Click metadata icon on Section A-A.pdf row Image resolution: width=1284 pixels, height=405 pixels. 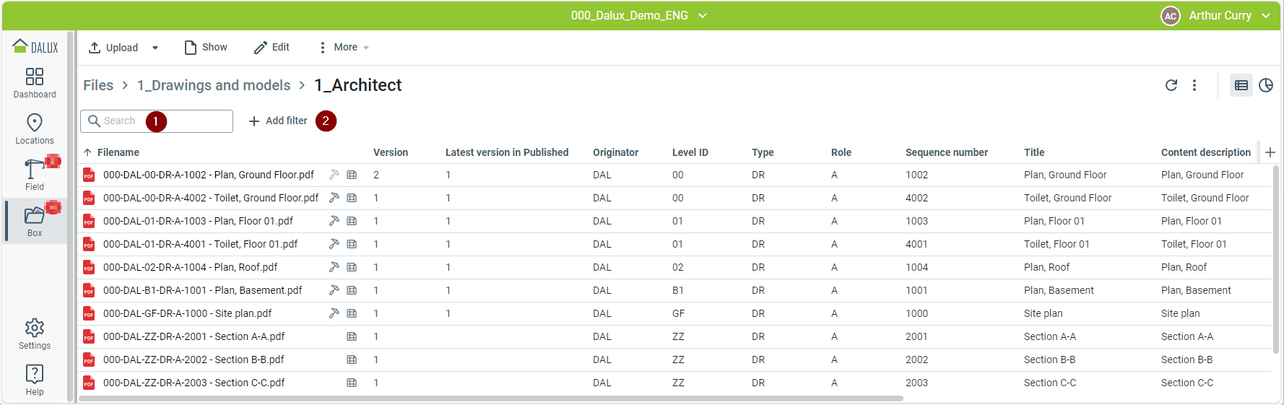pyautogui.click(x=352, y=336)
